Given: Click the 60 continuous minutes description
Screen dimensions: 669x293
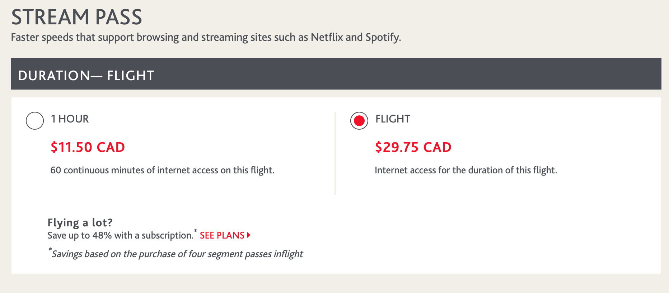Looking at the screenshot, I should [162, 170].
